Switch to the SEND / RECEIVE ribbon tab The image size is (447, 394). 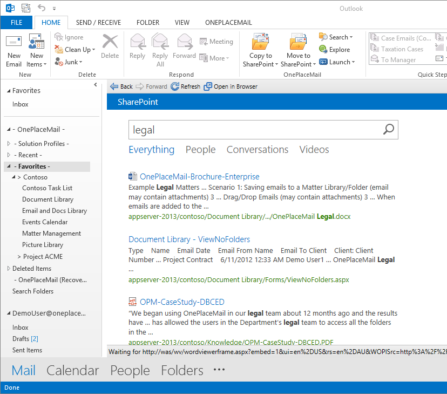pos(98,23)
